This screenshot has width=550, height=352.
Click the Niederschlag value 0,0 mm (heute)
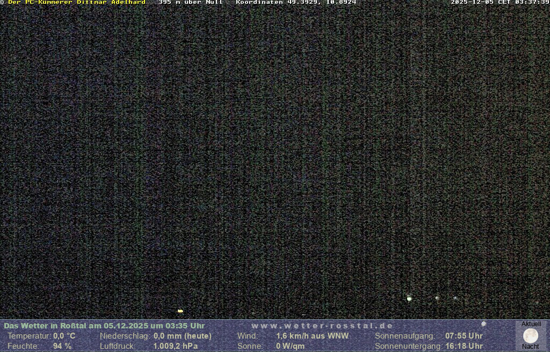183,336
